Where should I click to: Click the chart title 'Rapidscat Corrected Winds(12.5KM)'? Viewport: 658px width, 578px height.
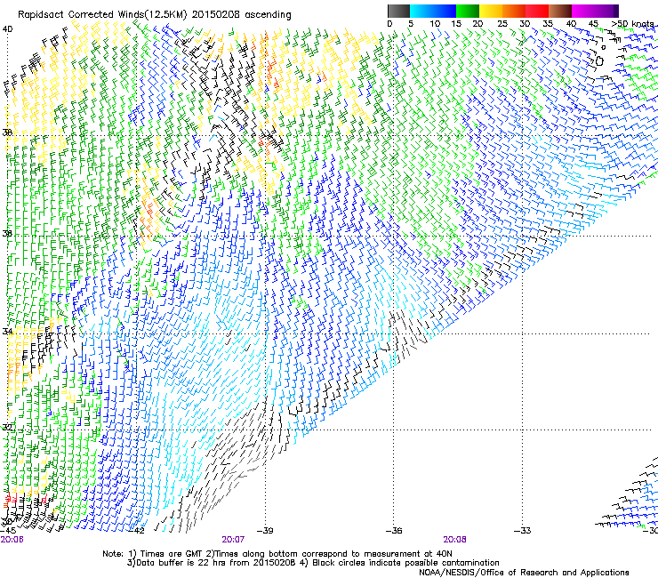coord(102,15)
